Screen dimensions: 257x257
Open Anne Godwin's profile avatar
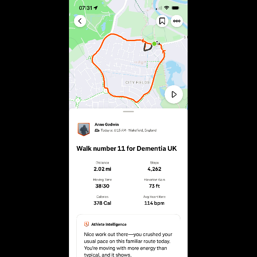pyautogui.click(x=84, y=129)
